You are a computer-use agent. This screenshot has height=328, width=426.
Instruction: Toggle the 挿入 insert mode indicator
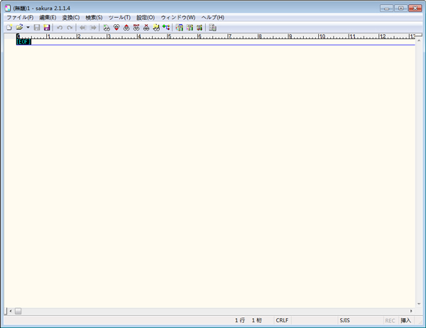tap(406, 321)
